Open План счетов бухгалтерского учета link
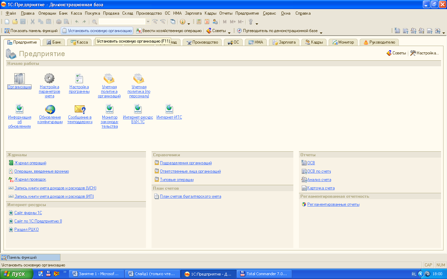The image size is (447, 279). [x=190, y=196]
